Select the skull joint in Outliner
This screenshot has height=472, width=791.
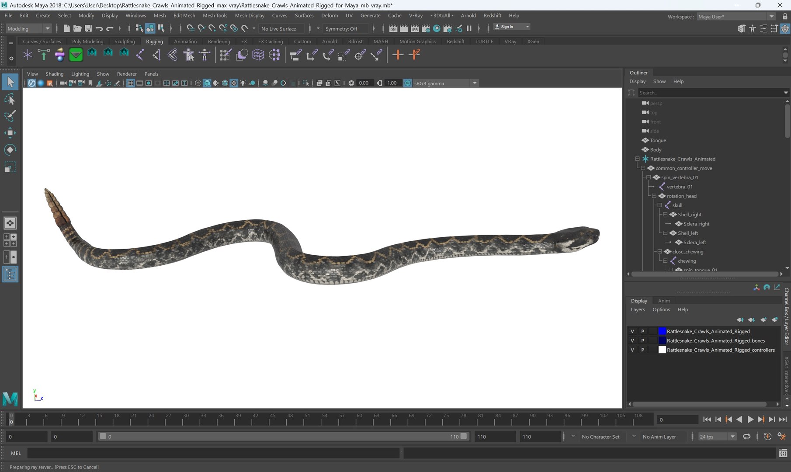pyautogui.click(x=677, y=205)
